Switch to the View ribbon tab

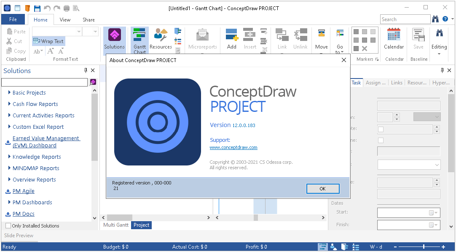[65, 19]
